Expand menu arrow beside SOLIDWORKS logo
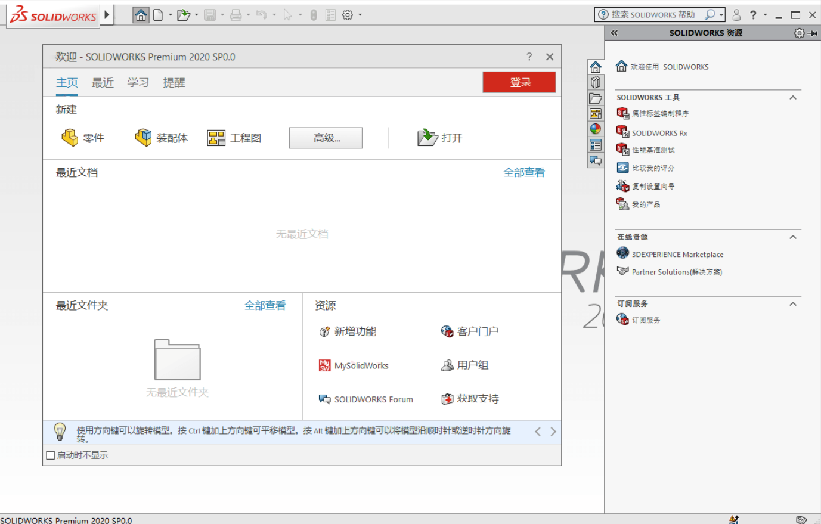 pos(107,14)
